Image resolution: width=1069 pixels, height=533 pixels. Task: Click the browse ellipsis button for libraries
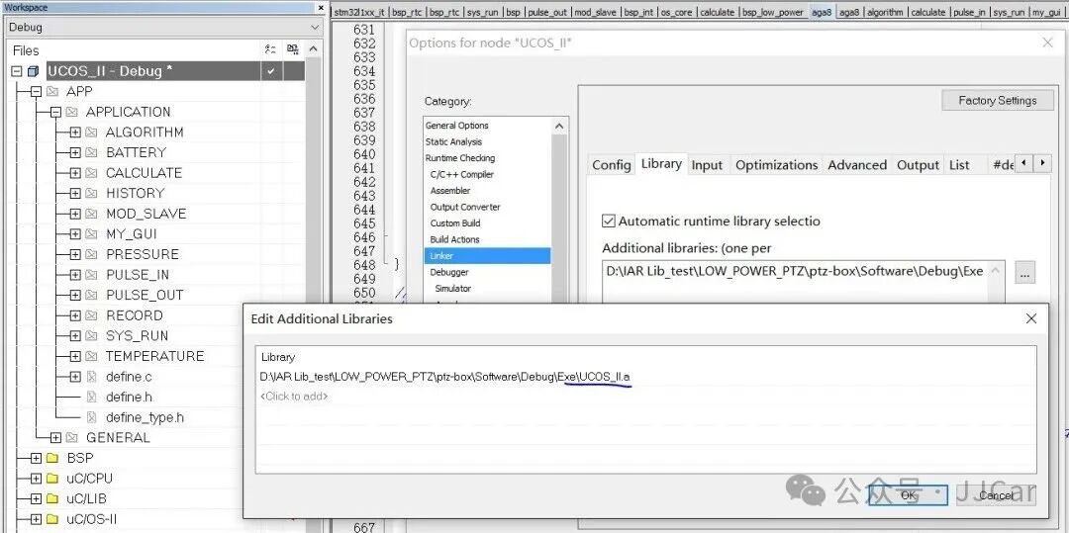(x=1024, y=272)
